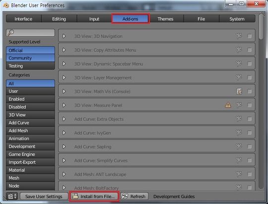Enable the Copy Attributes Menu checkbox
268x204 pixels.
pyautogui.click(x=250, y=50)
